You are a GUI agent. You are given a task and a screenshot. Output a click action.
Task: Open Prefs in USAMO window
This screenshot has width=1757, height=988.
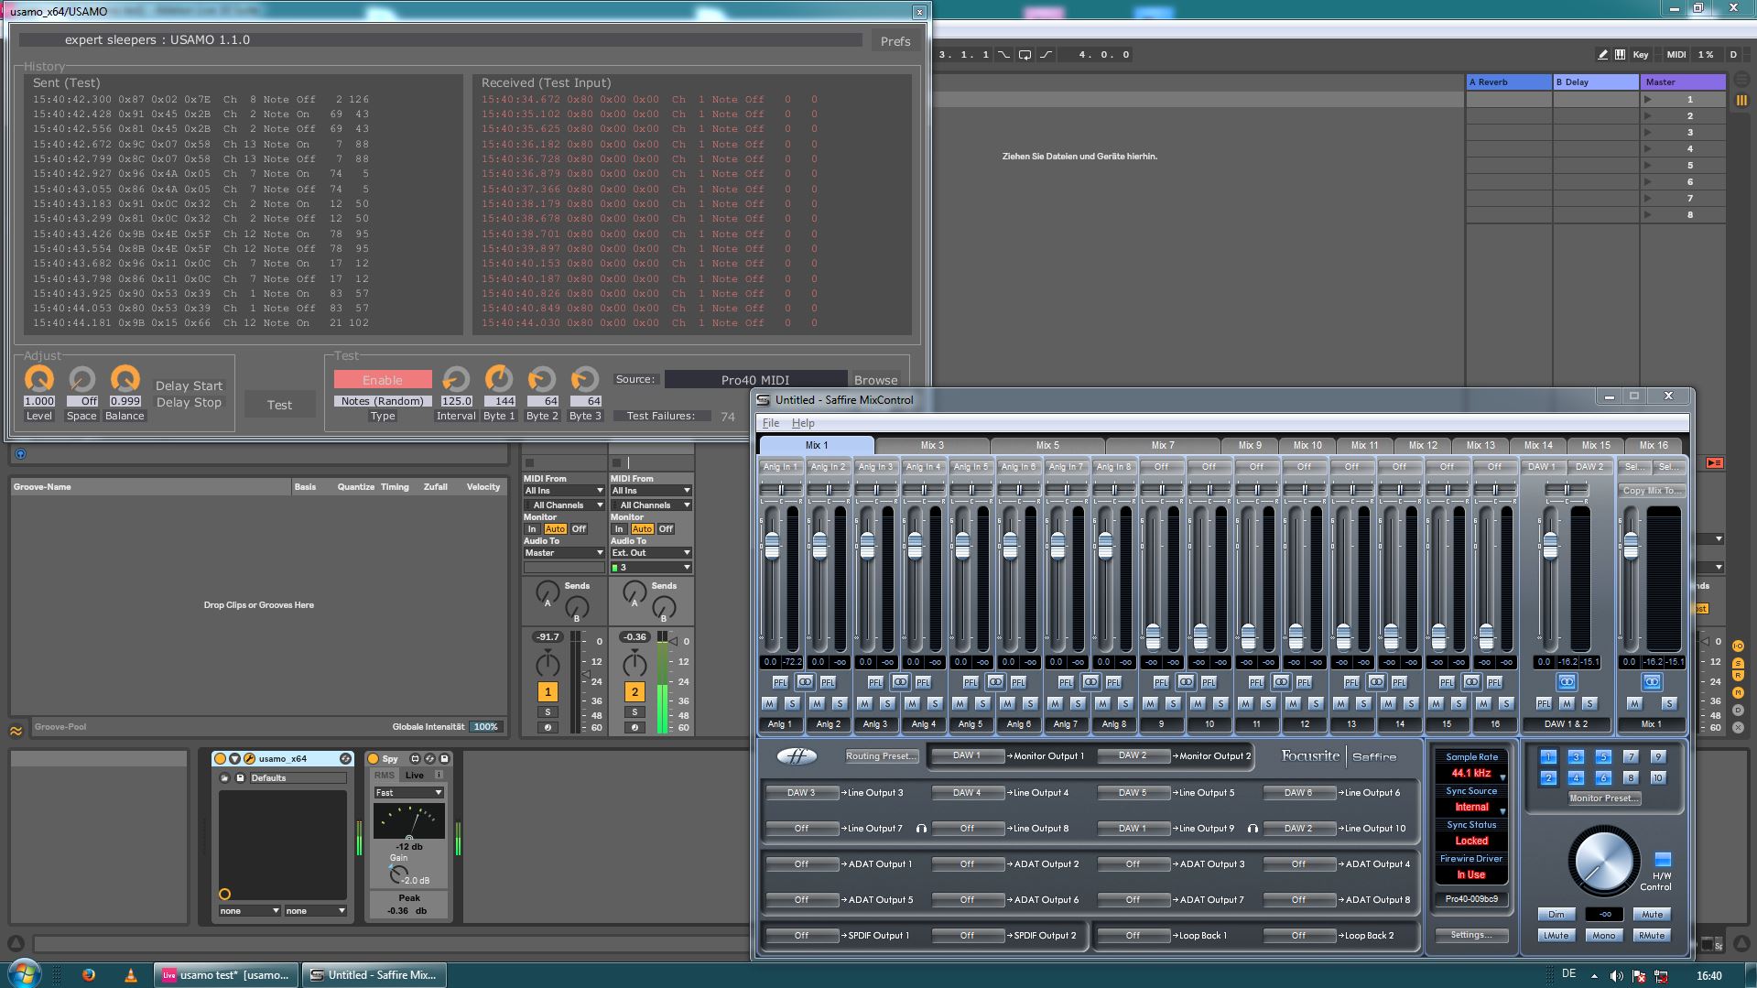(x=895, y=41)
